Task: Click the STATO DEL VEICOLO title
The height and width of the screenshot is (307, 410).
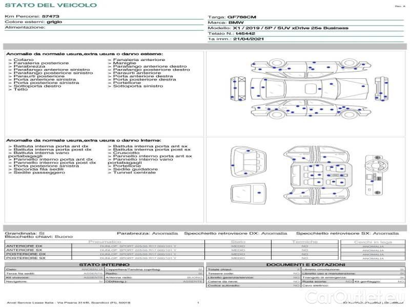Action: pos(51,5)
